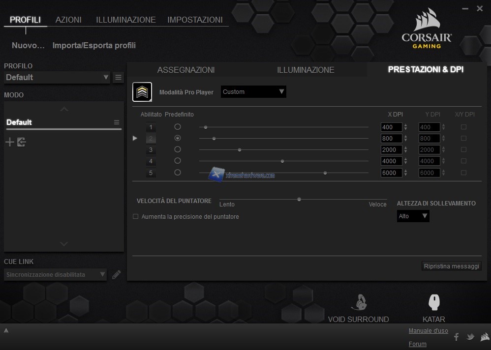This screenshot has width=491, height=350.
Task: Click the Ripristina messaggi button
Action: tap(451, 266)
